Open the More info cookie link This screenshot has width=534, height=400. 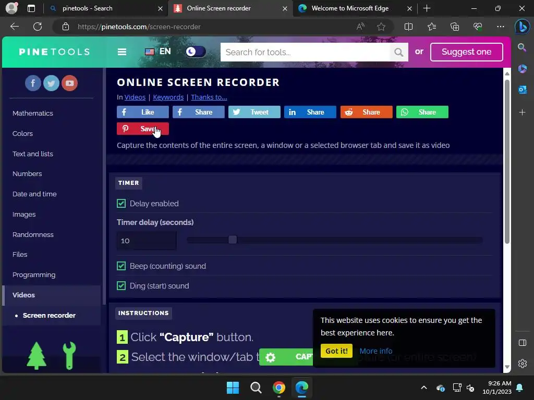[x=376, y=351]
